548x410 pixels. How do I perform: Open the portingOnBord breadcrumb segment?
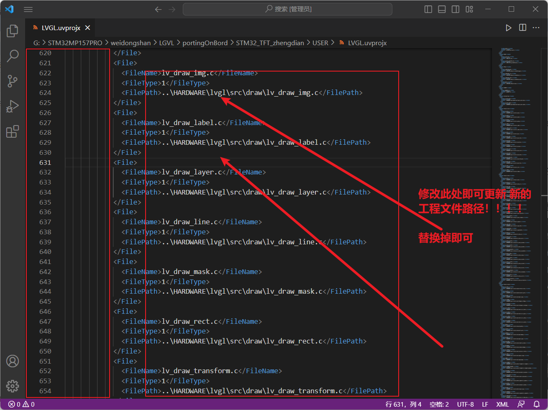tap(205, 43)
